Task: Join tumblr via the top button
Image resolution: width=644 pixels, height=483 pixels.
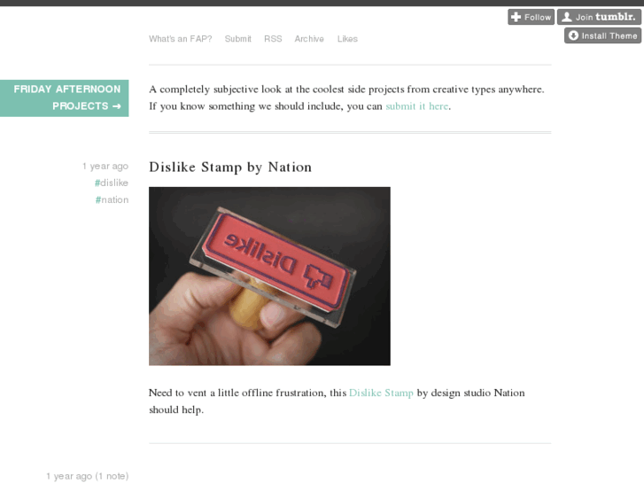Action: (599, 17)
